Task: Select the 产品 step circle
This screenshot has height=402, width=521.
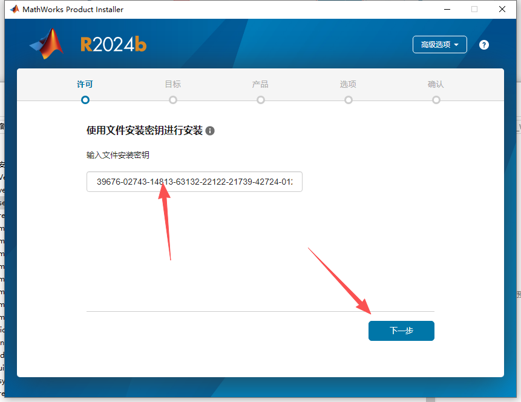Action: tap(260, 100)
